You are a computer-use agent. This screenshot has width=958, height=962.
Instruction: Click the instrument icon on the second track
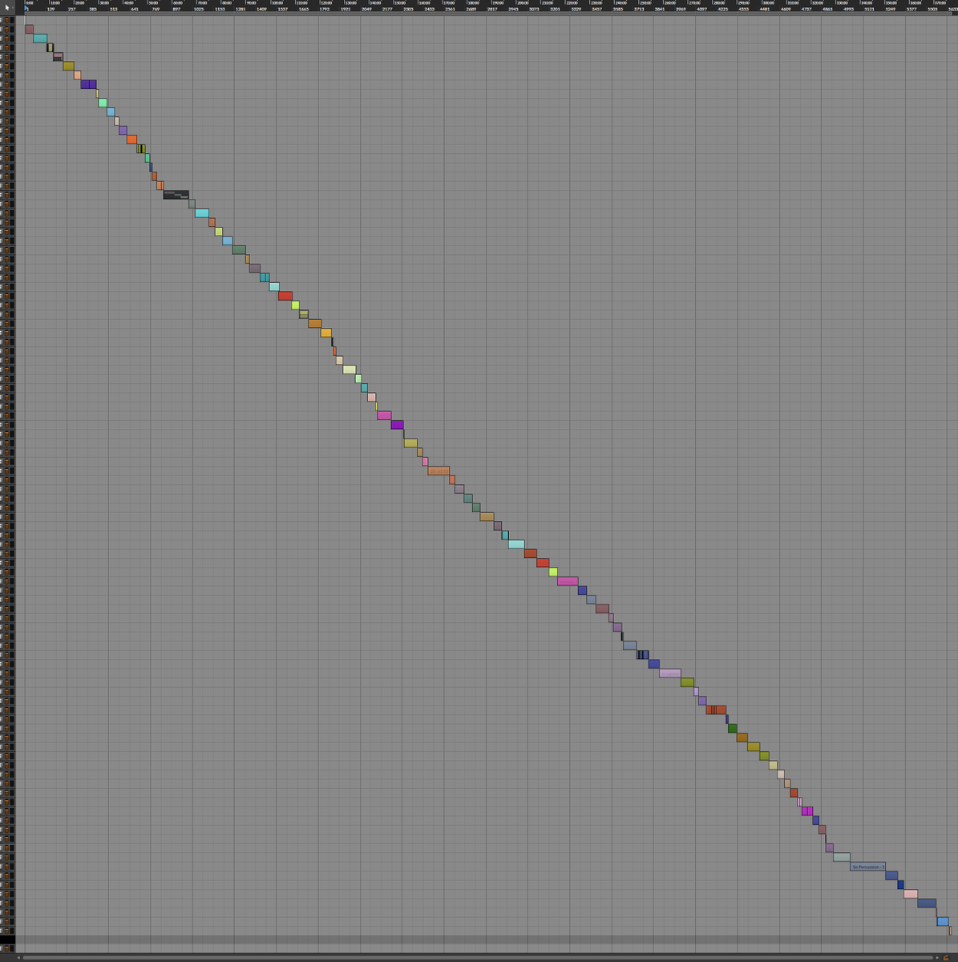click(6, 29)
